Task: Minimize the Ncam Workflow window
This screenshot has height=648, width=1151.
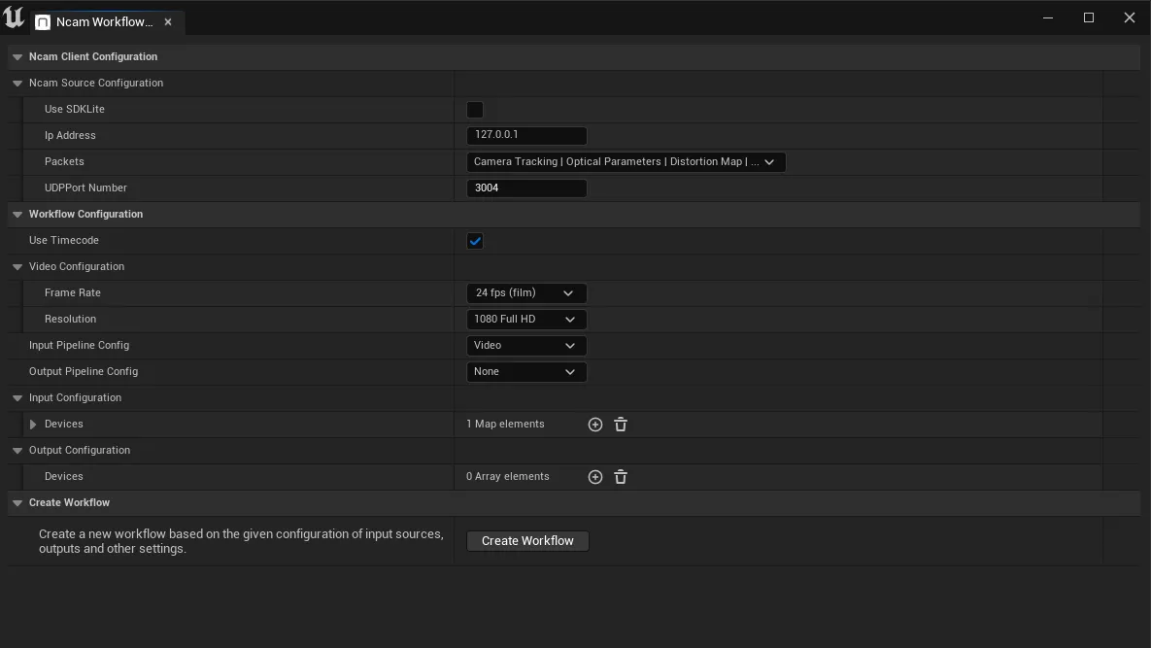Action: (x=1047, y=17)
